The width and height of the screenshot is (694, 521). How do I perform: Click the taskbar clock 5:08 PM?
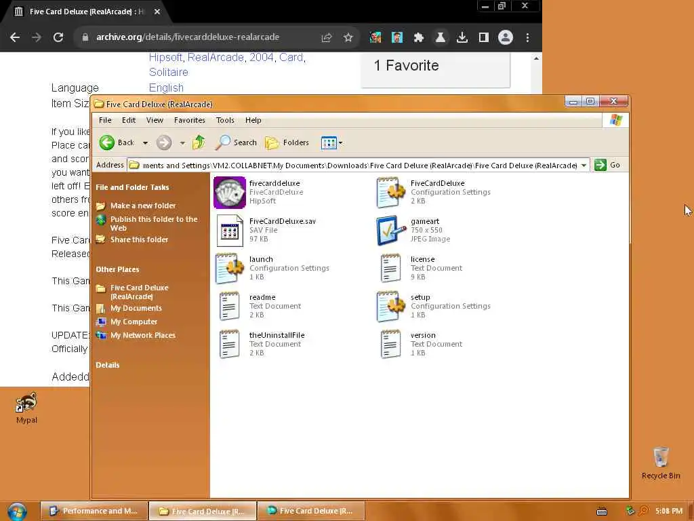(669, 512)
